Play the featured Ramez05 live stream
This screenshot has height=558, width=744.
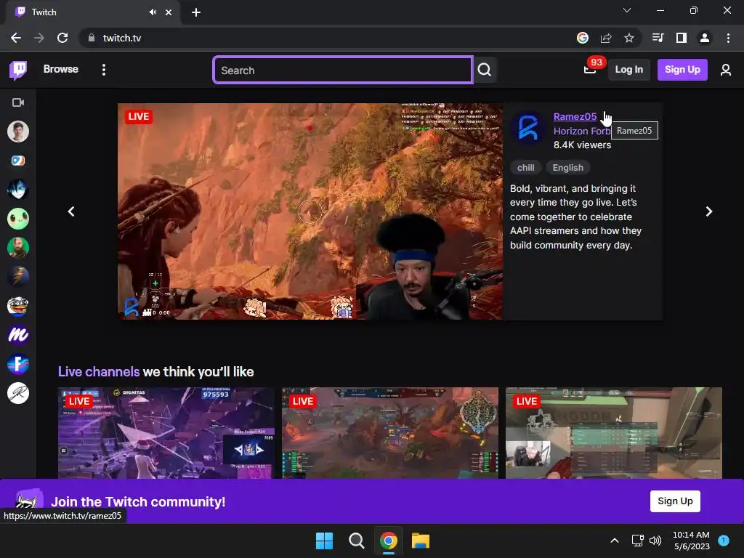tap(310, 211)
